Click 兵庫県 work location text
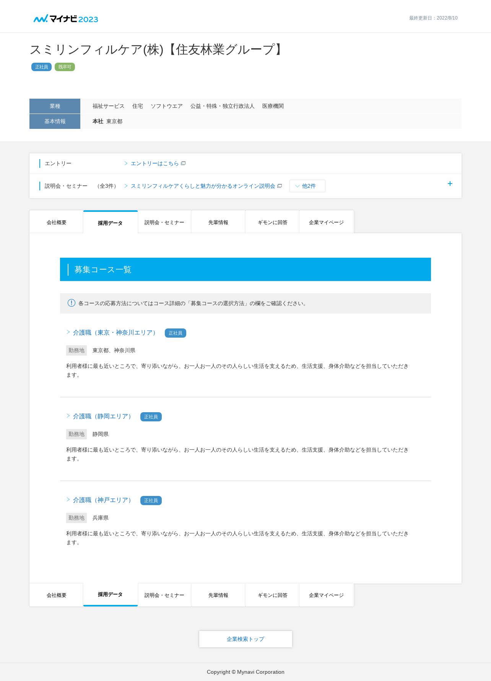 point(101,518)
